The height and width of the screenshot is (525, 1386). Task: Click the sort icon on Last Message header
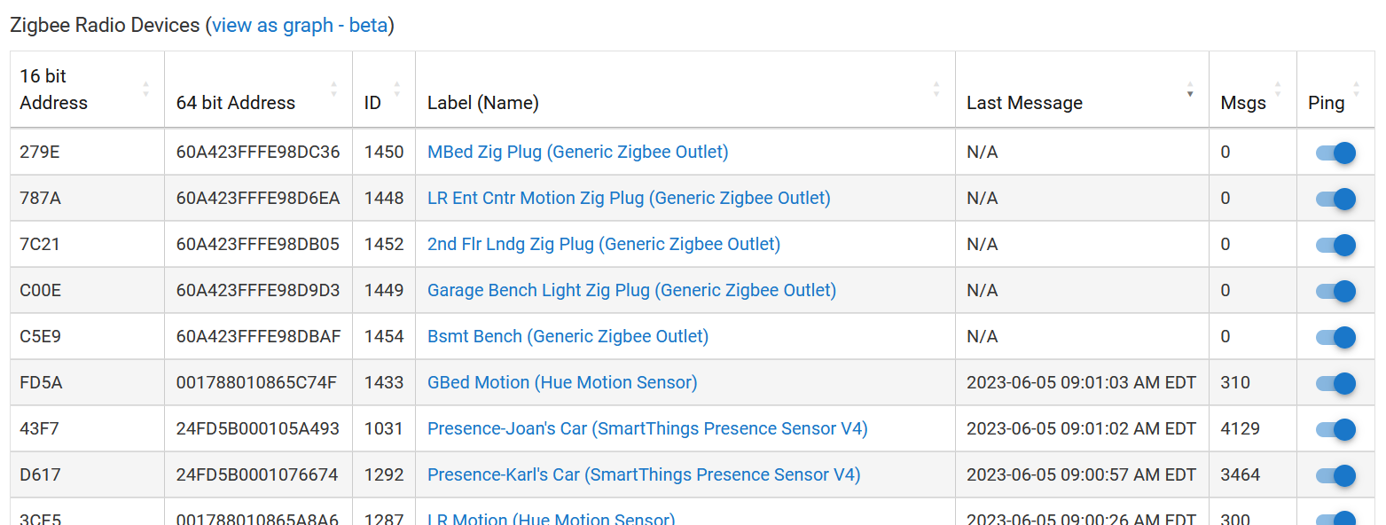point(1189,89)
